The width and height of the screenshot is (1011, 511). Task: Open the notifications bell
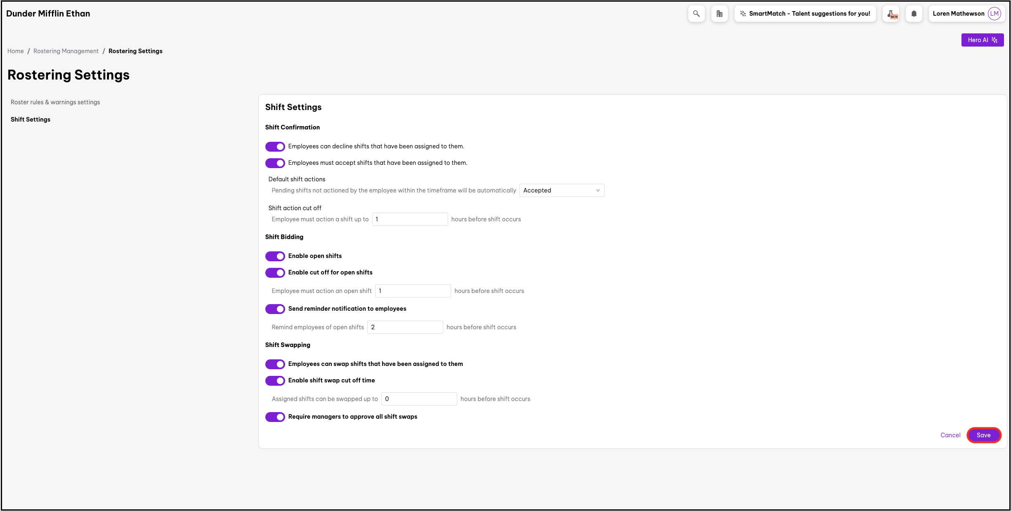click(914, 14)
